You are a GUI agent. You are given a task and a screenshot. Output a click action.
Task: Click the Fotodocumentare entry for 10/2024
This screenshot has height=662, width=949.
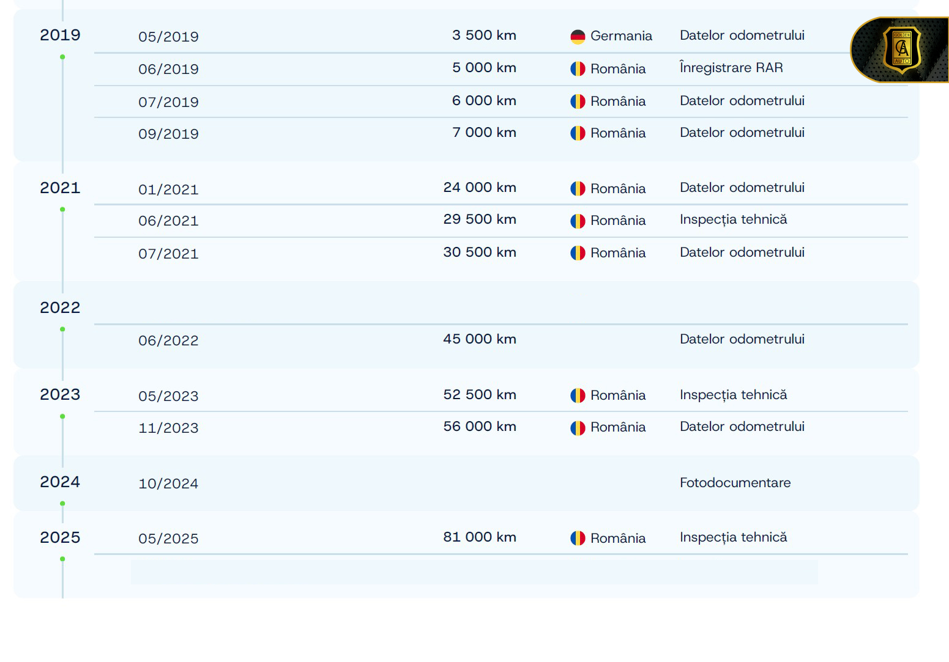[x=735, y=483]
